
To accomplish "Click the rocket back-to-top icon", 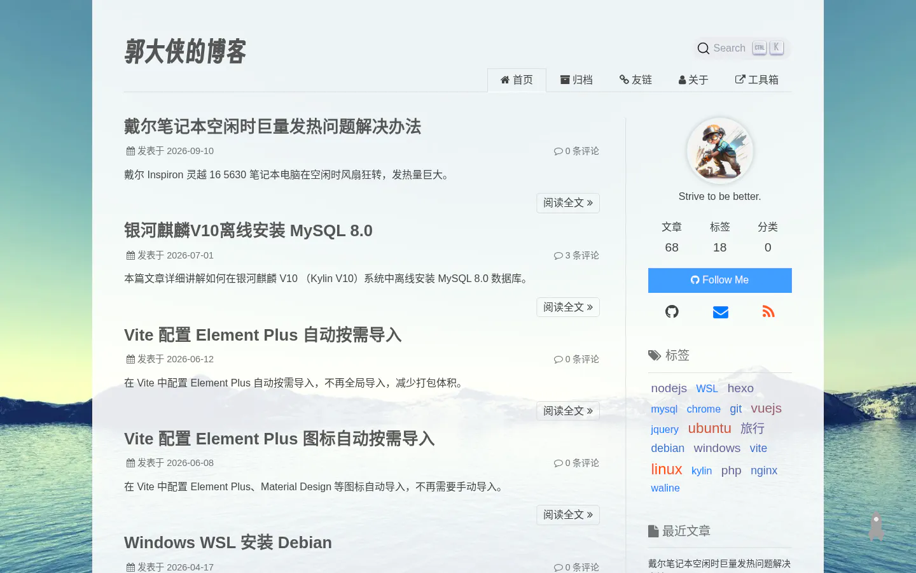I will point(876,526).
